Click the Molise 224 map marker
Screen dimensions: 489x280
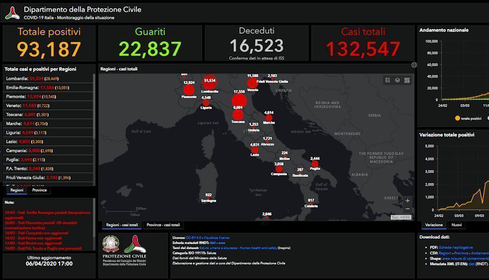point(284,156)
